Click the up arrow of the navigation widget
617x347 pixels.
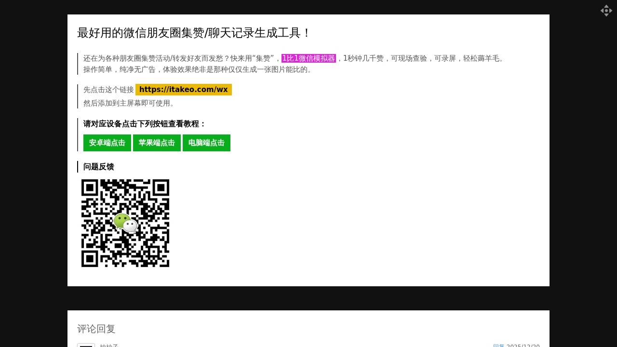coord(606,6)
